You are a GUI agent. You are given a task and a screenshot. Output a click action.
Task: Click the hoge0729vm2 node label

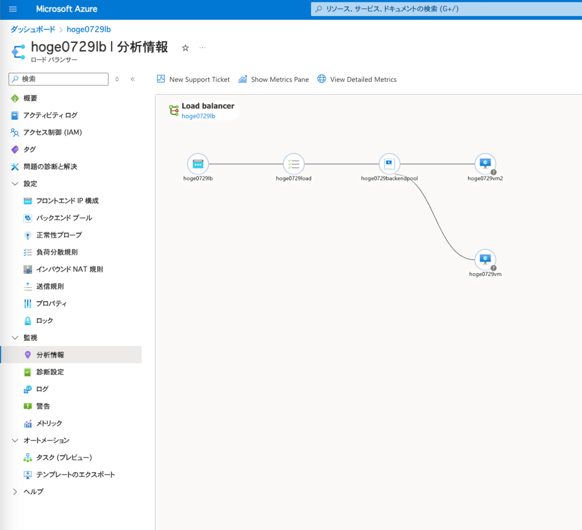[x=485, y=179]
